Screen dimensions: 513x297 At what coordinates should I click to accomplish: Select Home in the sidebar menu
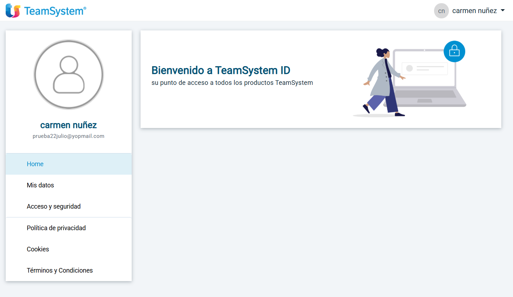coord(69,164)
